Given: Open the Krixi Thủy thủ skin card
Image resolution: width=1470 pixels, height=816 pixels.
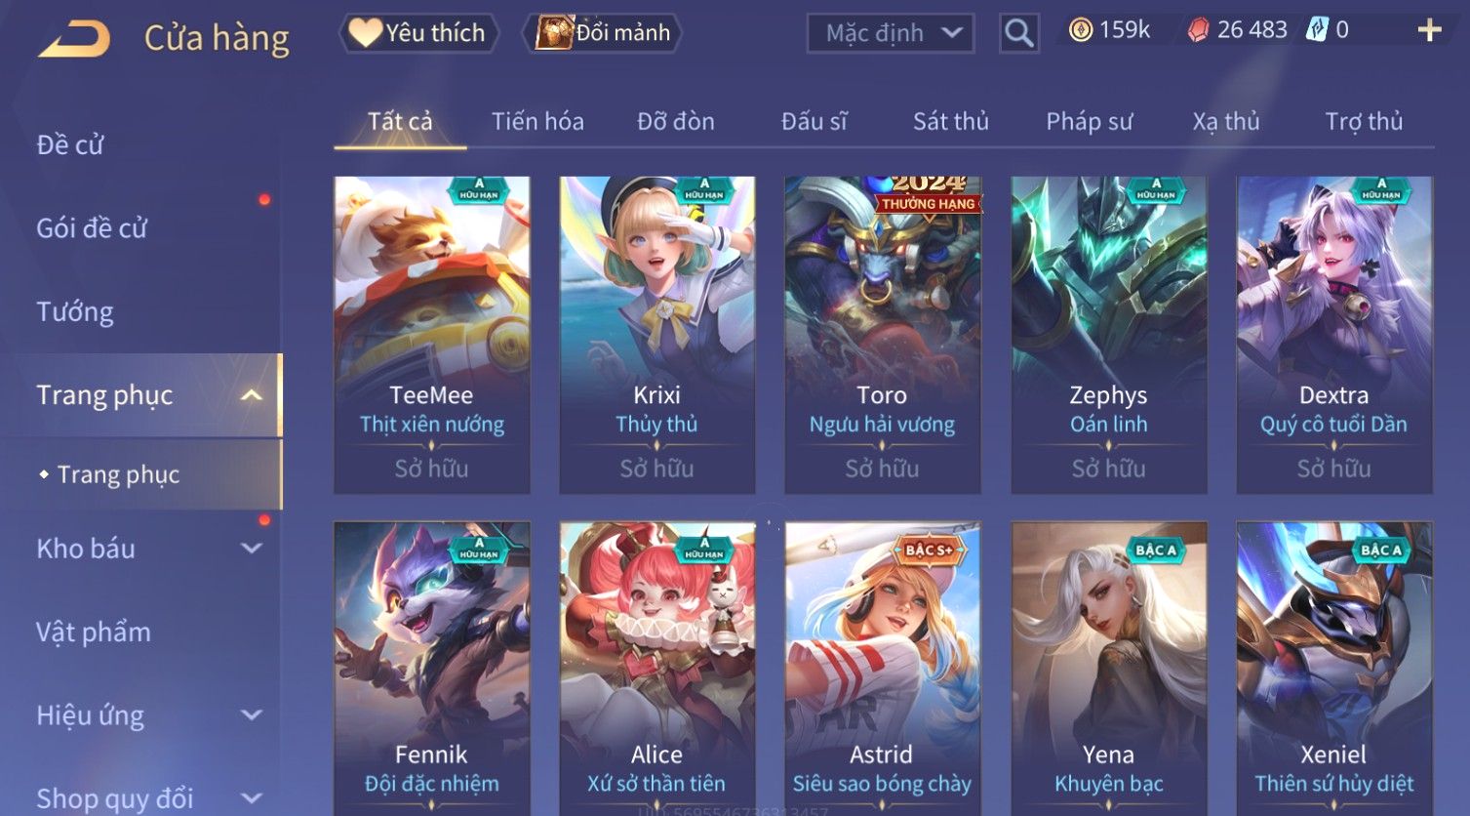Looking at the screenshot, I should (x=656, y=335).
